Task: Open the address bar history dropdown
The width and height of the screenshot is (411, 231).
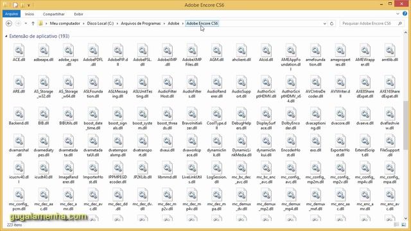Action: click(324, 24)
